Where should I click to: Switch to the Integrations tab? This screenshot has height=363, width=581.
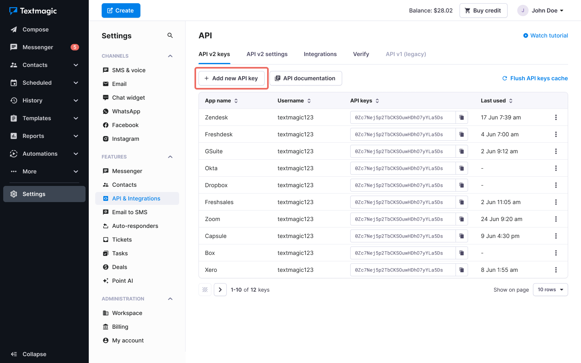(x=320, y=54)
